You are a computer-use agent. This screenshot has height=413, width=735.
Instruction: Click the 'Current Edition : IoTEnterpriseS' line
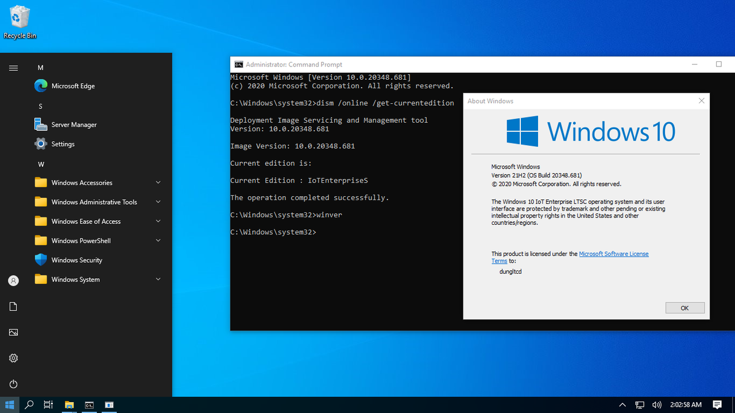299,180
